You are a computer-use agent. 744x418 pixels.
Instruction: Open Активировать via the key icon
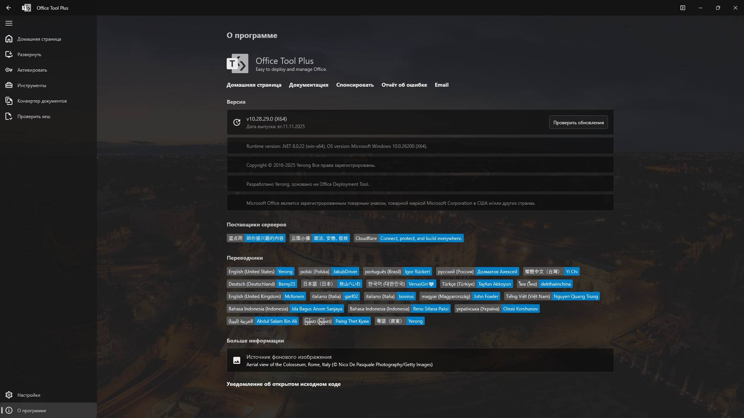[x=9, y=70]
